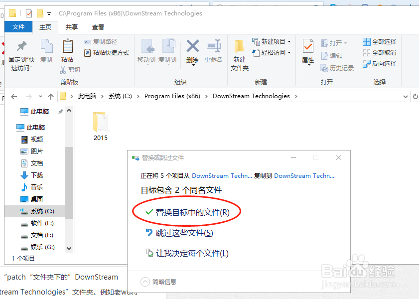Choose Replace files in destination (替换目标中的文件)
The width and height of the screenshot is (419, 299).
click(x=187, y=212)
